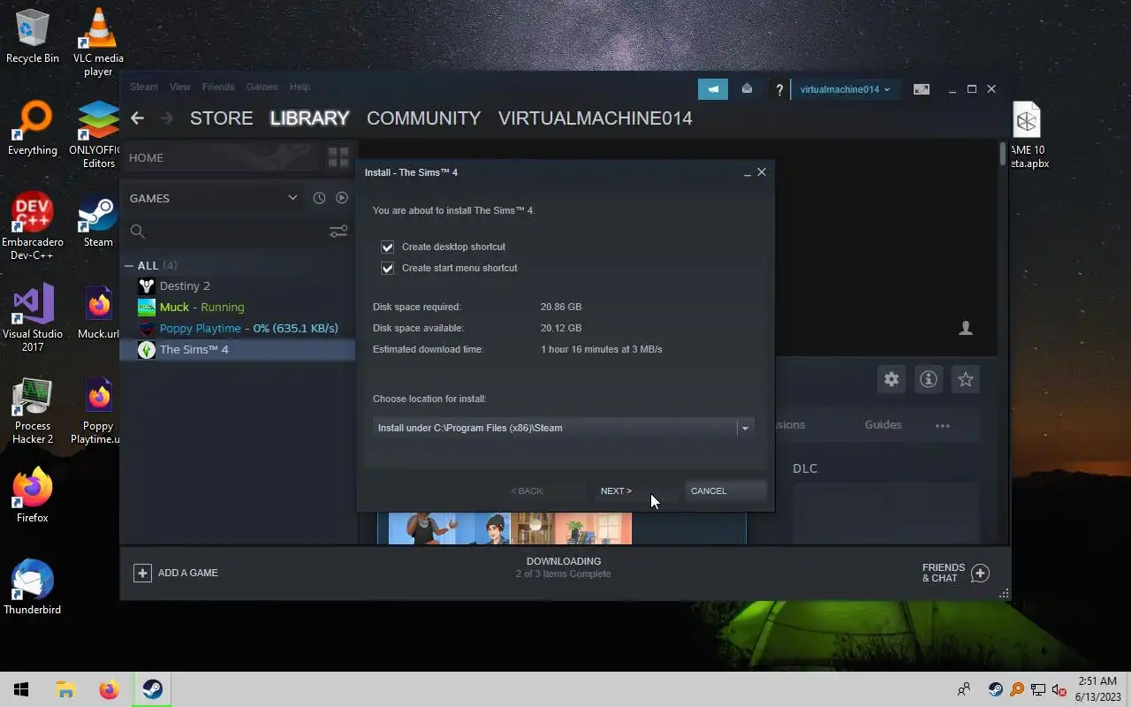Click recent activity clock icon
The width and height of the screenshot is (1131, 707).
pos(319,198)
